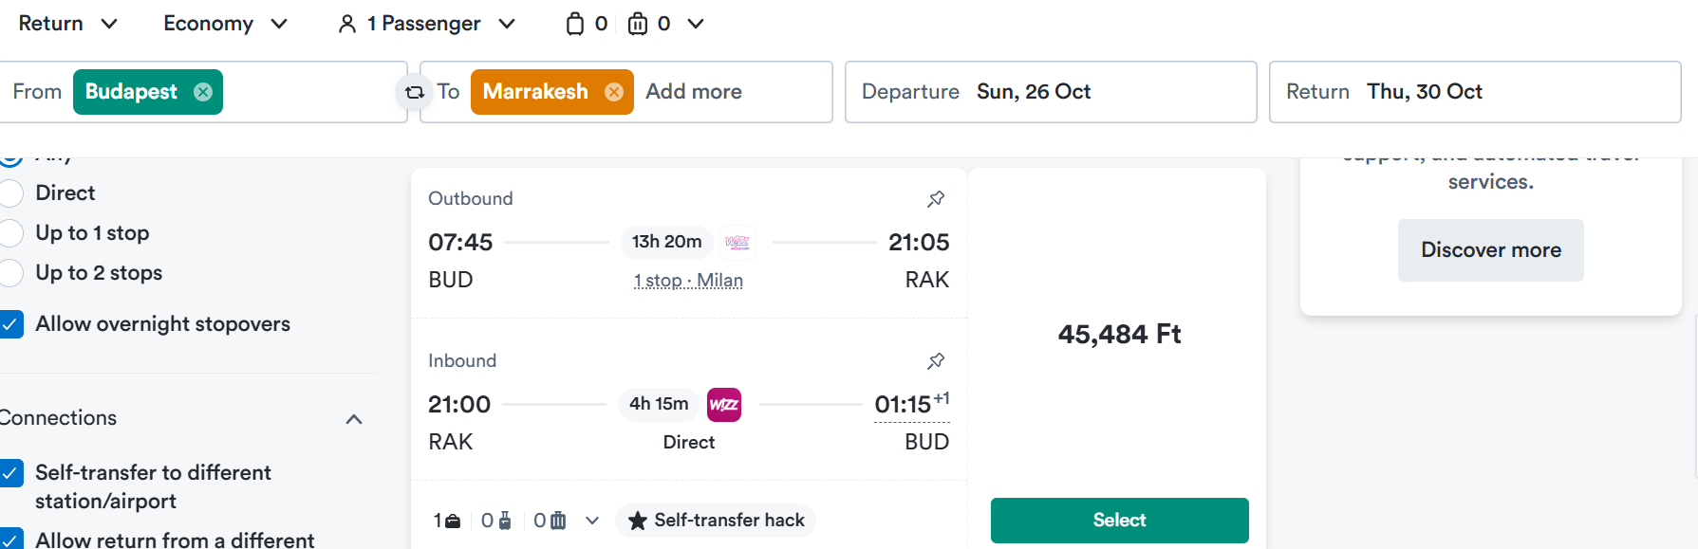The height and width of the screenshot is (549, 1698).
Task: Pin the Outbound flight
Action: click(936, 198)
